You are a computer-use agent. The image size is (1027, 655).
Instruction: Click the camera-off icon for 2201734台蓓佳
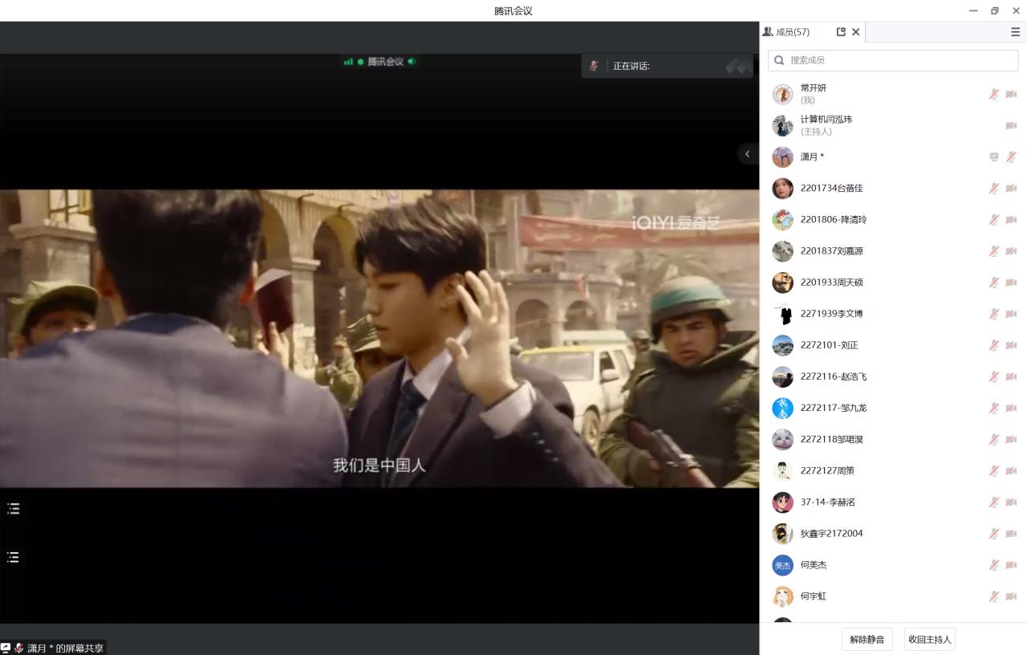(x=1011, y=189)
